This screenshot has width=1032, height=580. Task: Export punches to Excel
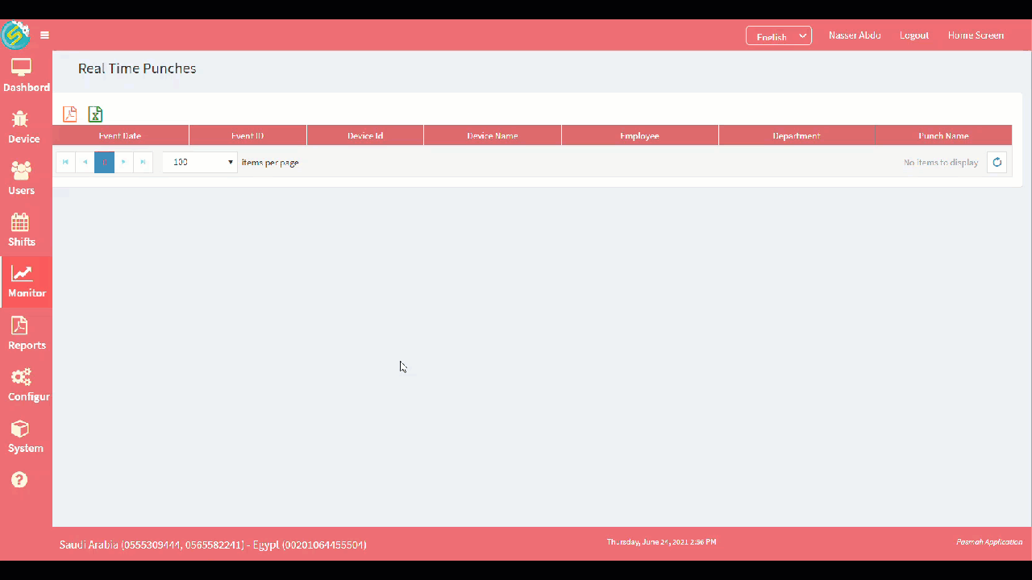(x=95, y=114)
